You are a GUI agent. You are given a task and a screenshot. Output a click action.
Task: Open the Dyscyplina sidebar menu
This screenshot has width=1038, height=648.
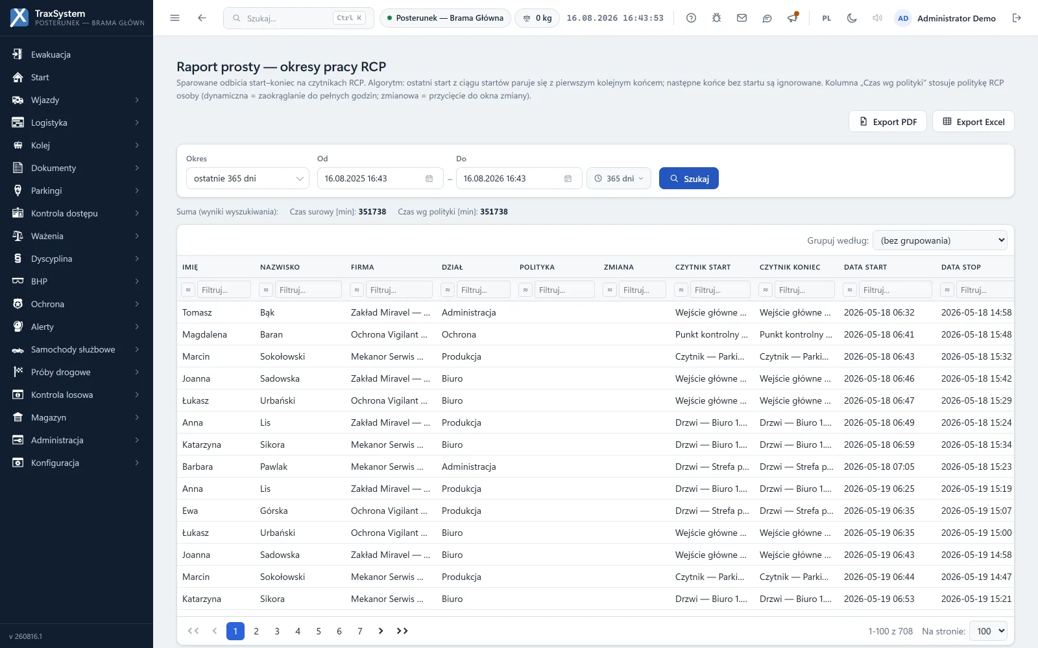[x=77, y=259]
